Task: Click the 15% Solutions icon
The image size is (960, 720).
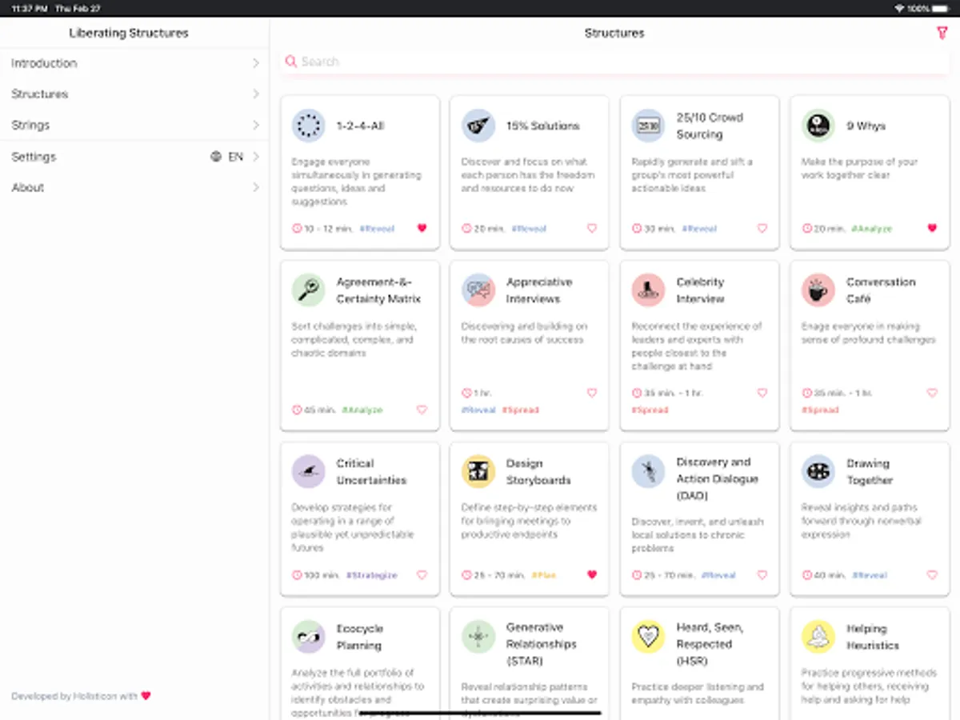Action: [x=478, y=126]
